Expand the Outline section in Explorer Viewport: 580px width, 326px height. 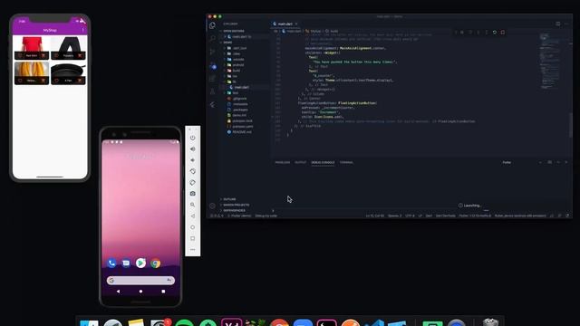click(x=229, y=199)
